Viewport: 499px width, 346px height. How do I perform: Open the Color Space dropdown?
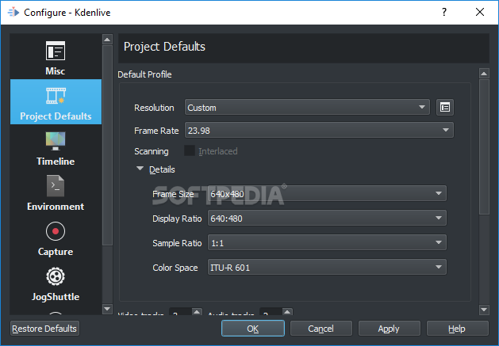[x=327, y=267]
